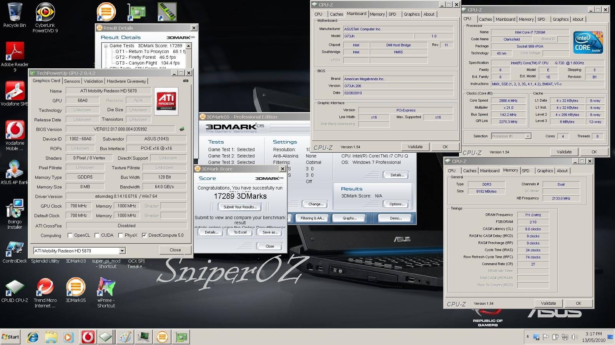Launch CyberLink PowerDVD 9 desktop icon

click(x=45, y=17)
